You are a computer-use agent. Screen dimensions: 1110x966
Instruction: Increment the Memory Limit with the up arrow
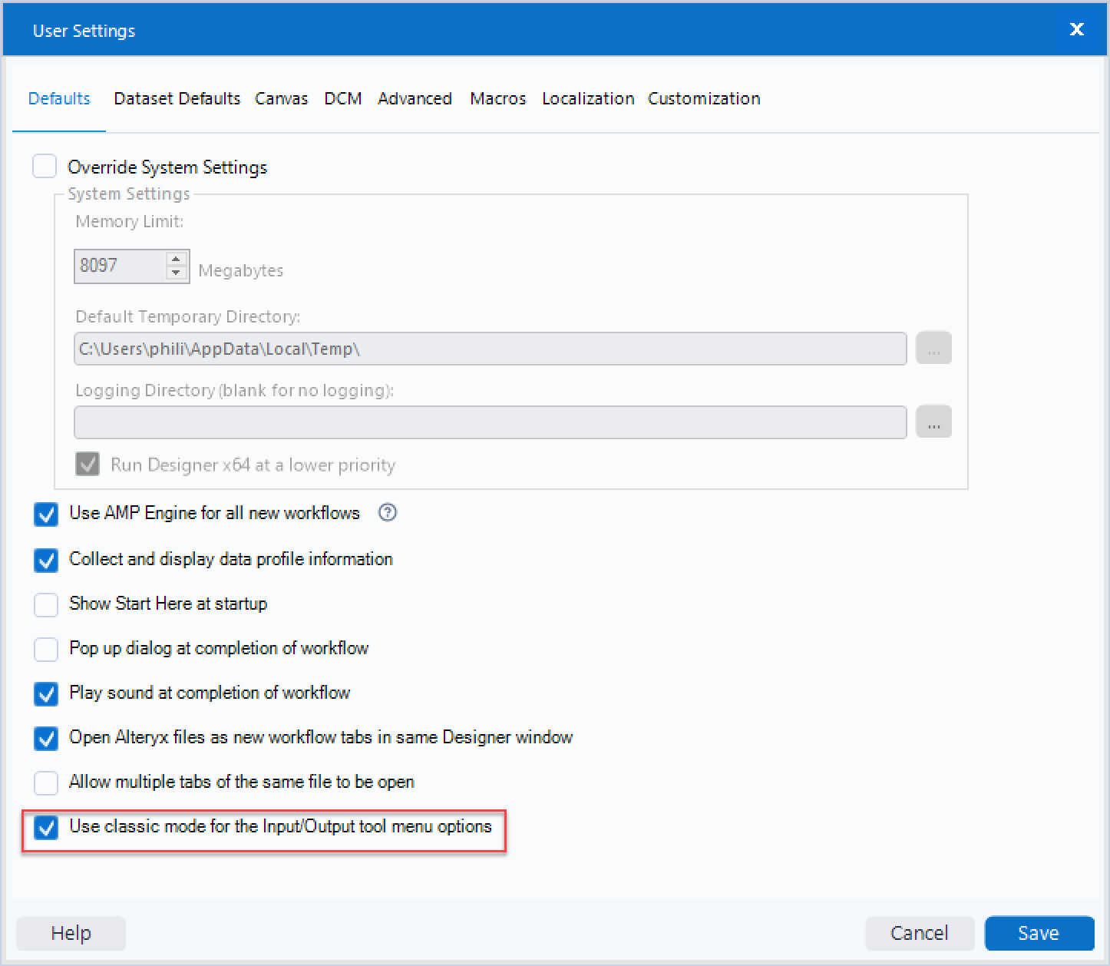click(176, 260)
